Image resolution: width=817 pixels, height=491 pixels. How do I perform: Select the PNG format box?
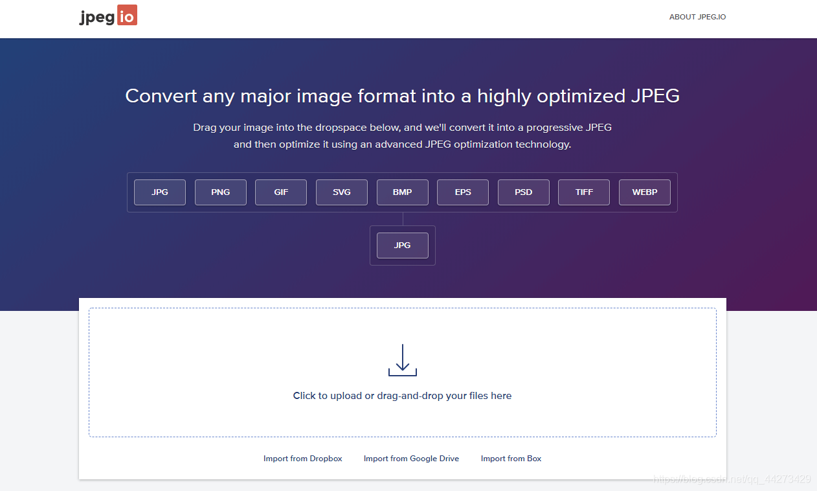[x=221, y=192]
